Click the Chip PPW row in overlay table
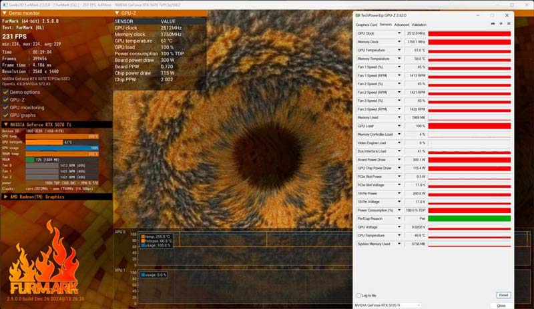534x309 pixels. pyautogui.click(x=160, y=79)
